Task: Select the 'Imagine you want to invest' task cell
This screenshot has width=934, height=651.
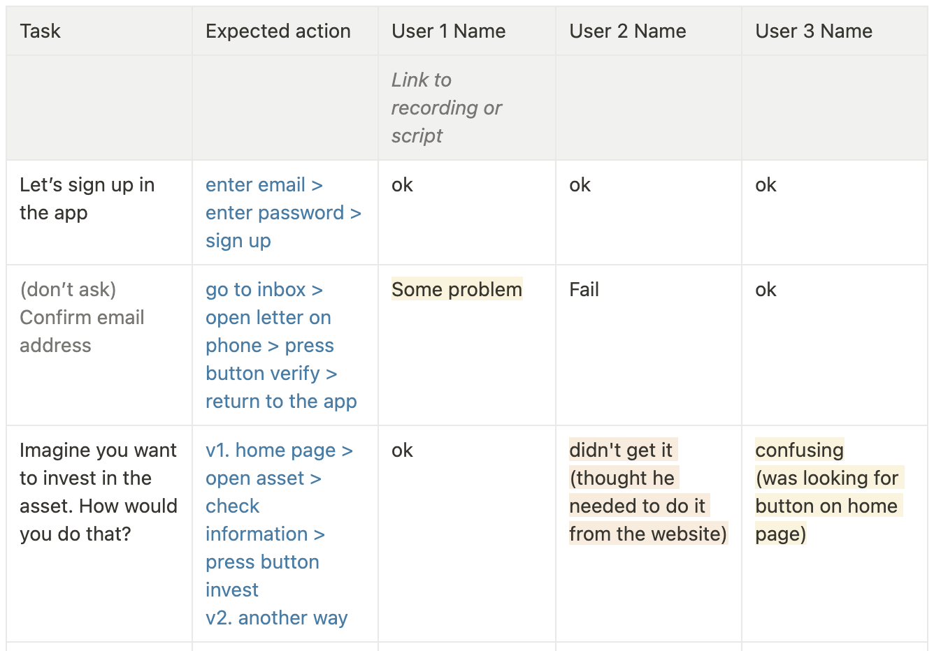Action: [98, 492]
